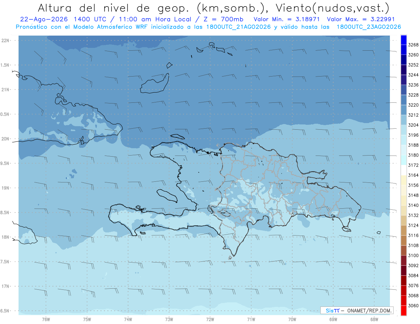The image size is (420, 324).
Task: Click the 'ONAMET/REP.DOM.' credit label
Action: [369, 310]
